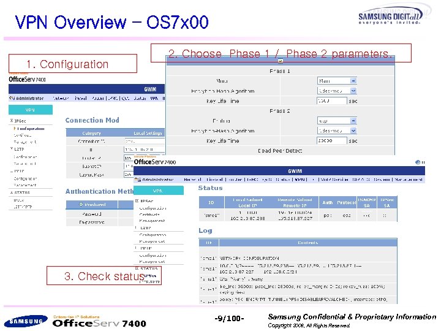Select Configuration under IPSec in configuration sidebar
441x331 pixels.
point(31,129)
